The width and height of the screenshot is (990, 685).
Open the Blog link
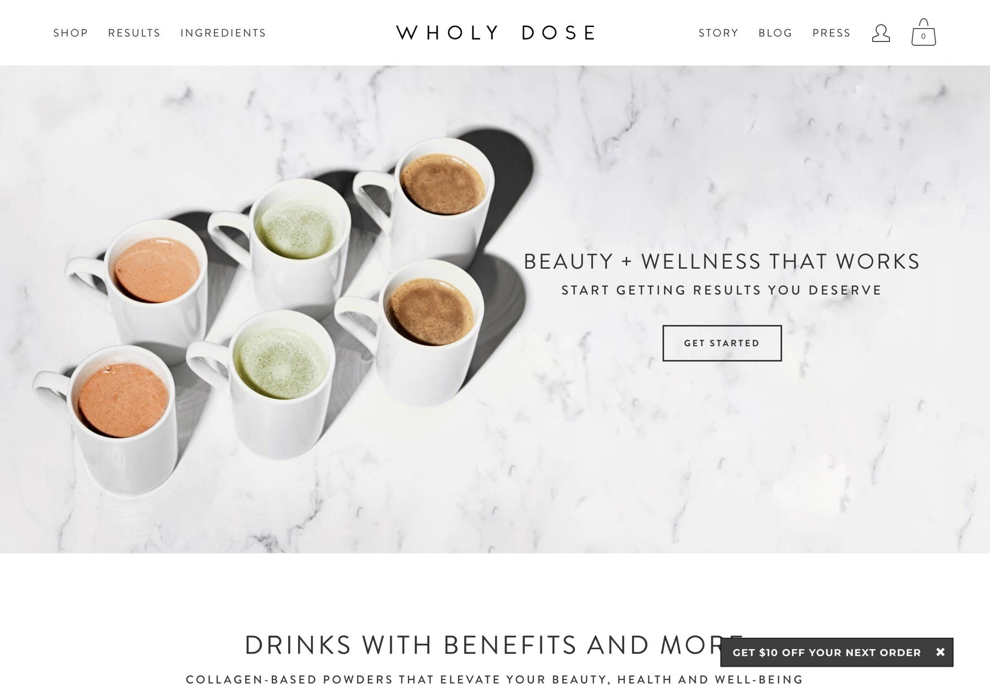776,33
